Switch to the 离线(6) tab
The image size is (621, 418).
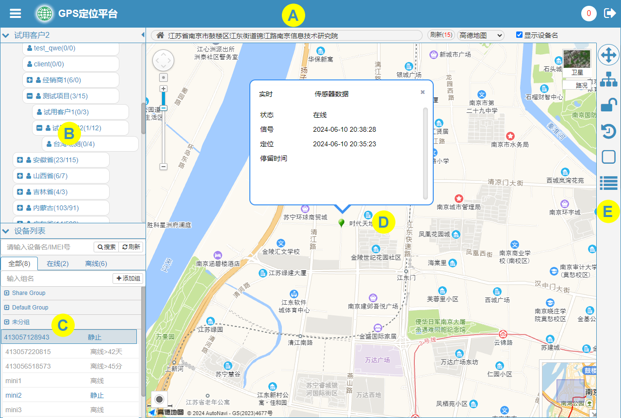pyautogui.click(x=96, y=263)
